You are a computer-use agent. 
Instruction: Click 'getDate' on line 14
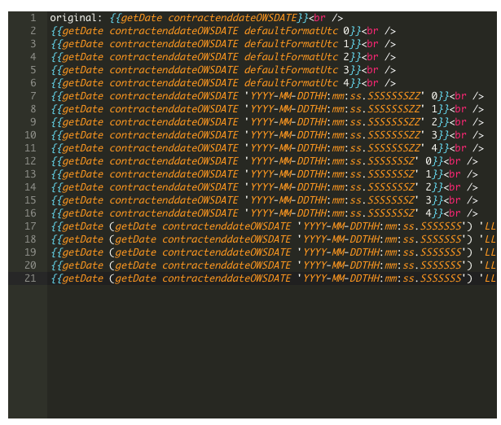point(83,187)
